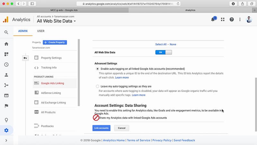This screenshot has width=257, height=145.
Task: Select Enable auto-tagging on all linked accounts
Action: (98, 69)
